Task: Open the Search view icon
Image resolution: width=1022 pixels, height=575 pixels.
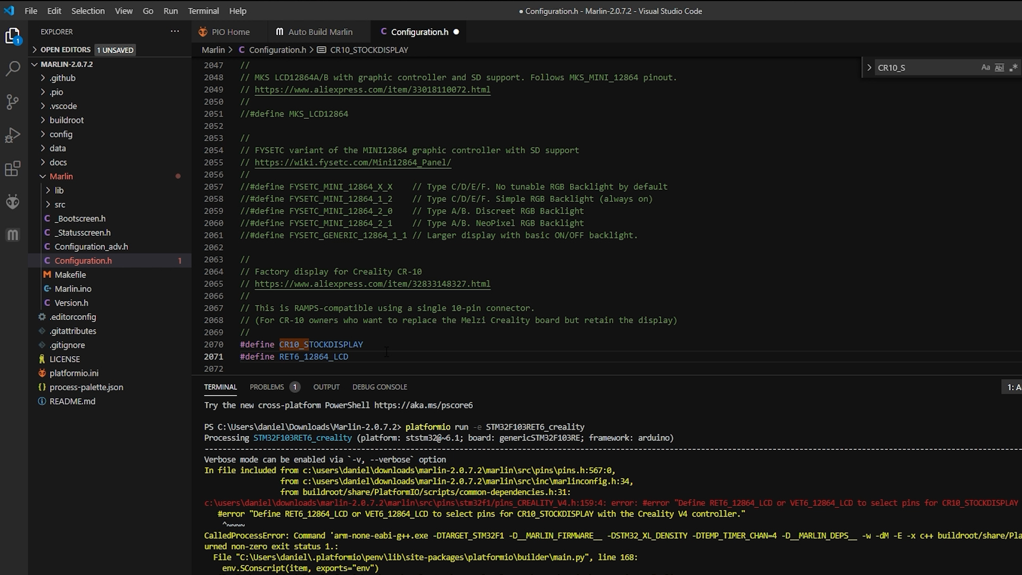Action: pos(13,69)
